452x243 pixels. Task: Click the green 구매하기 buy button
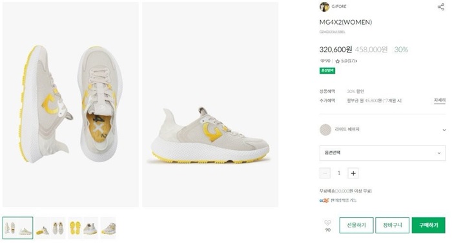tap(428, 225)
